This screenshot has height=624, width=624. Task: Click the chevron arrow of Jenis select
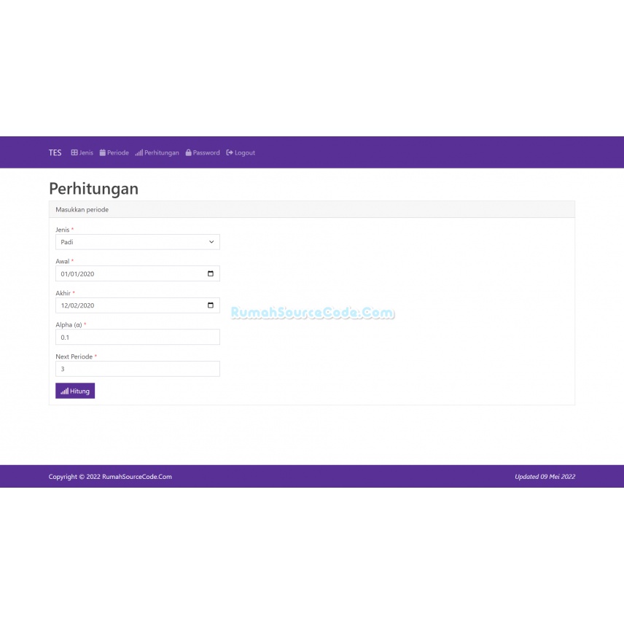point(211,242)
